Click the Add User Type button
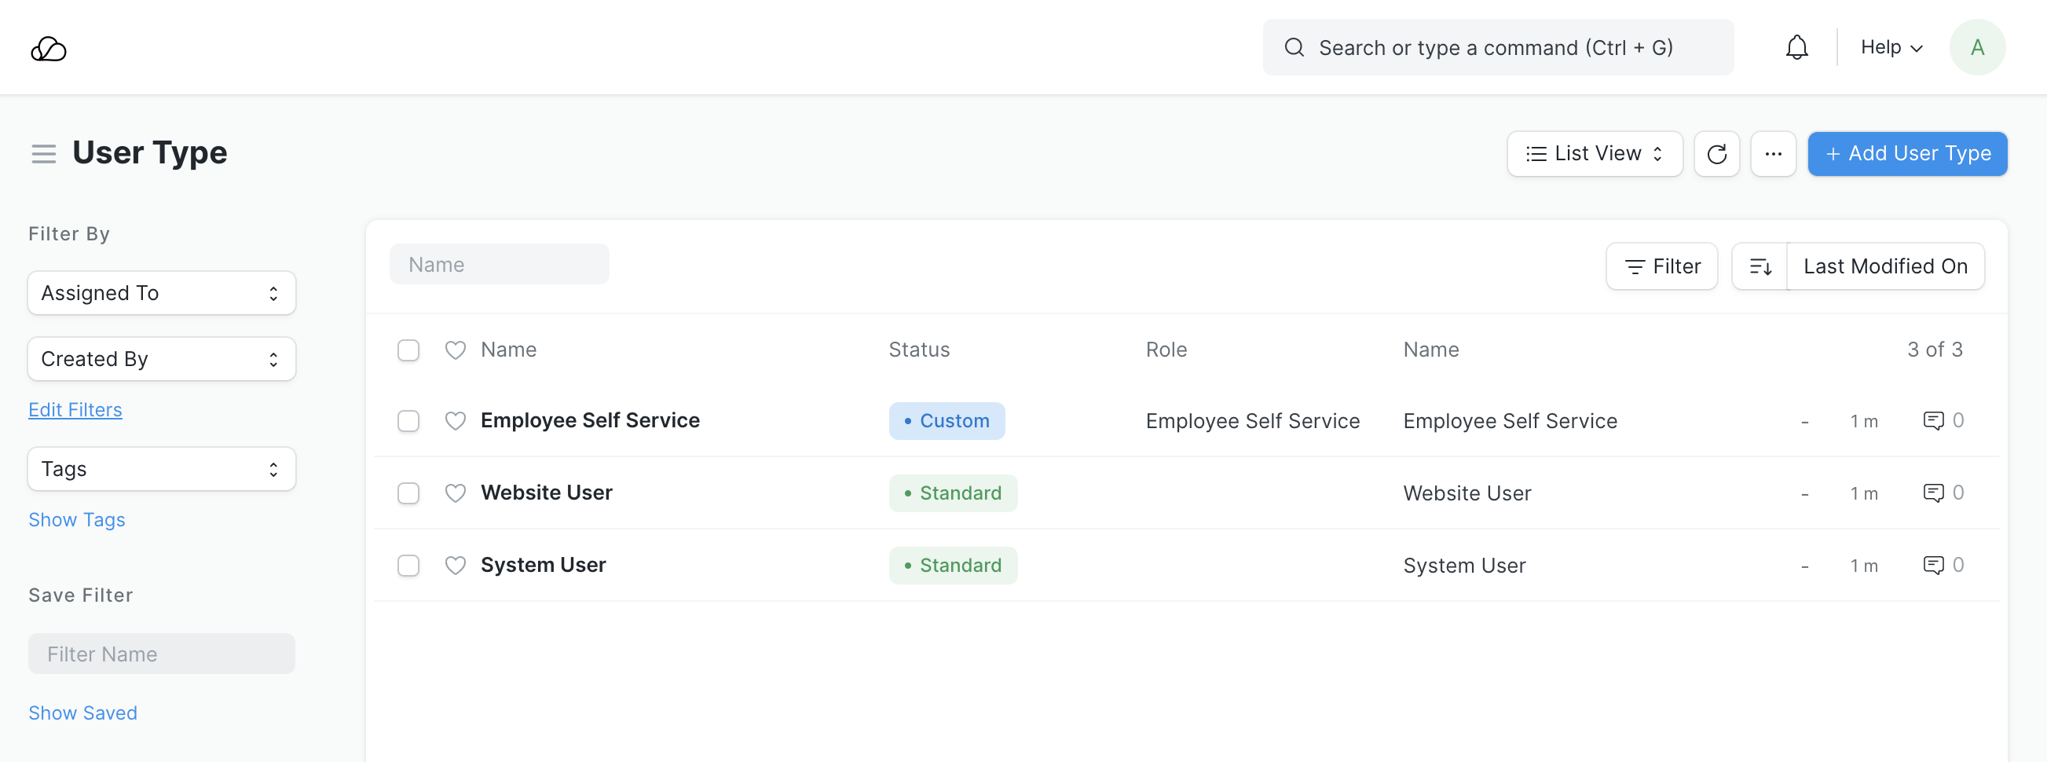This screenshot has width=2047, height=762. coord(1906,154)
